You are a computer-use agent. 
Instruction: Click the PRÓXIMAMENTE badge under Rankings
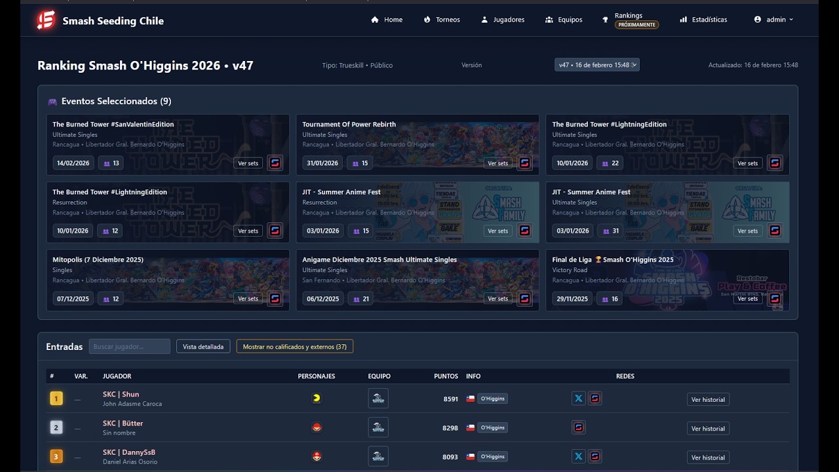pyautogui.click(x=636, y=25)
